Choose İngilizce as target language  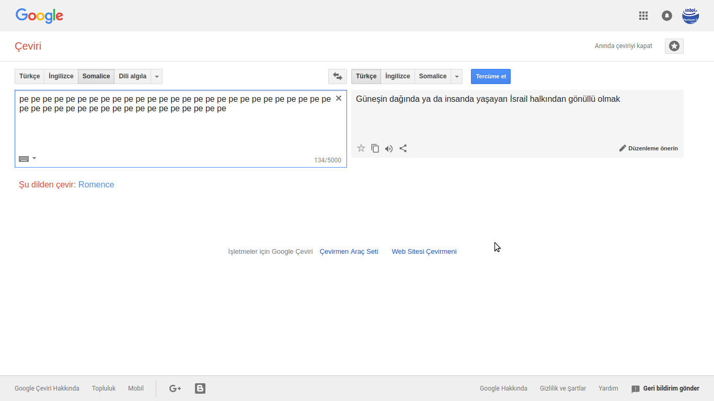398,76
